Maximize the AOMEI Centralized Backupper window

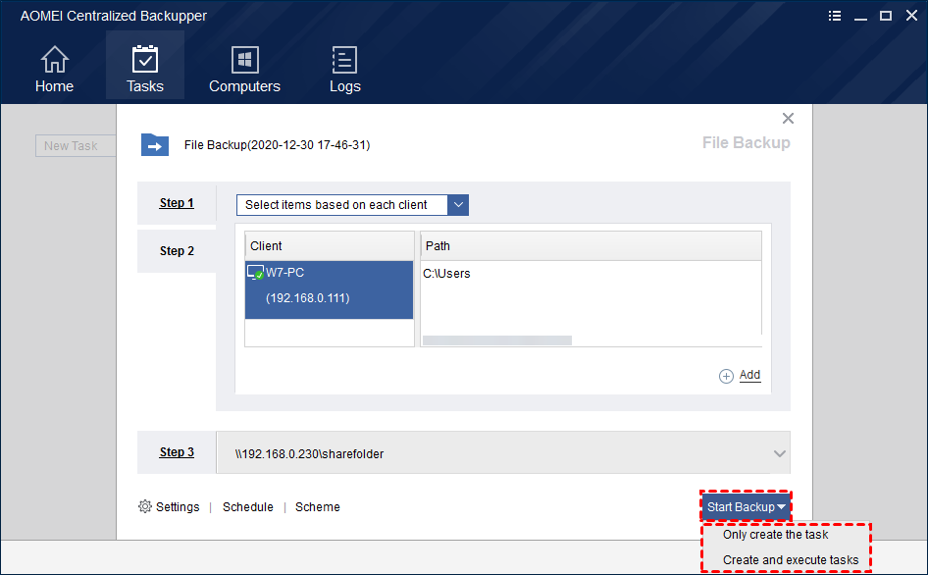[886, 16]
